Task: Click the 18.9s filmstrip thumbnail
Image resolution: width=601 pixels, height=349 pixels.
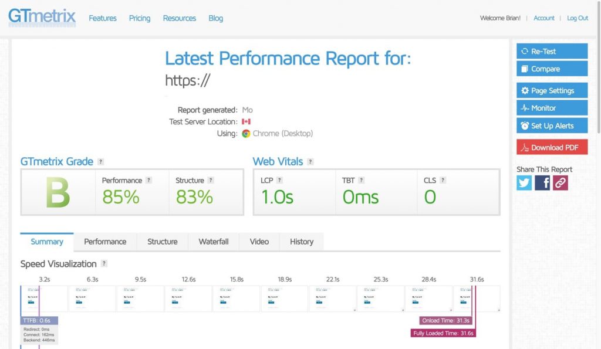Action: pos(285,299)
